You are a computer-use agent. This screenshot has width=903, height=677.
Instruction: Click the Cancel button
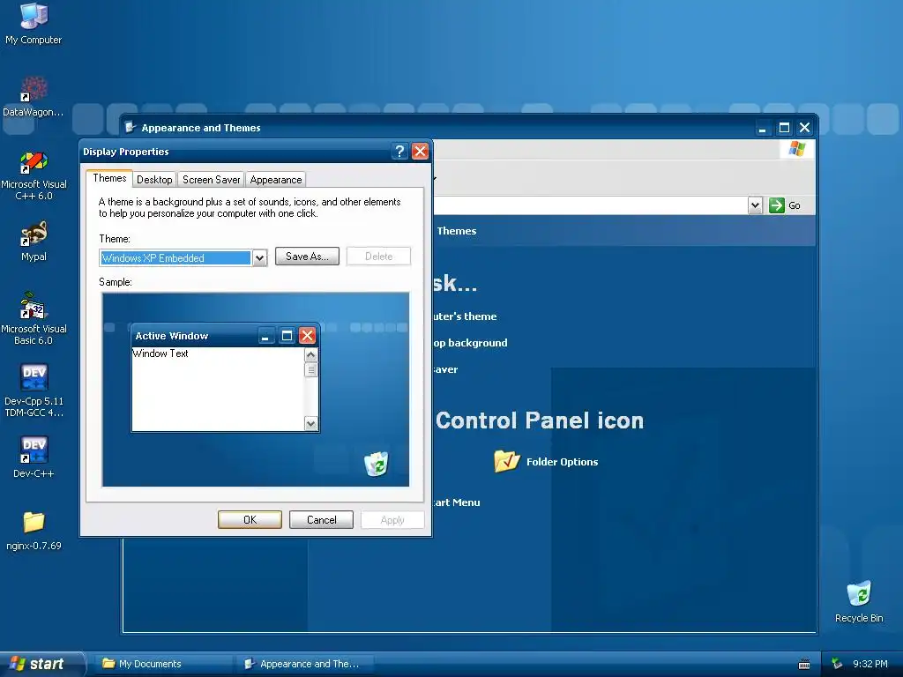321,520
